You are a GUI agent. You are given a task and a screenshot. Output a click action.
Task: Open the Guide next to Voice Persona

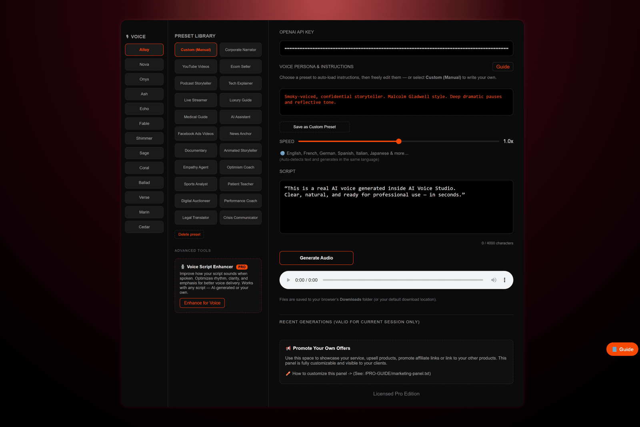click(502, 66)
